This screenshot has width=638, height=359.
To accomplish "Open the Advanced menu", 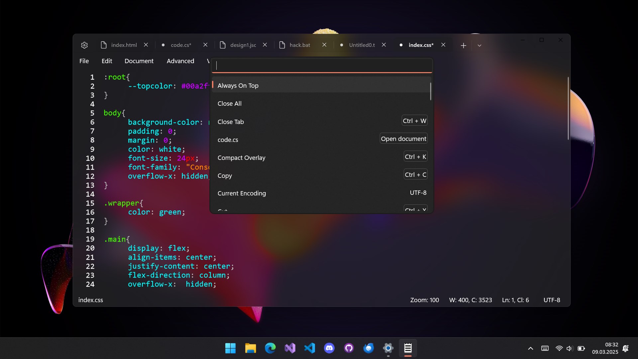I will pos(180,61).
